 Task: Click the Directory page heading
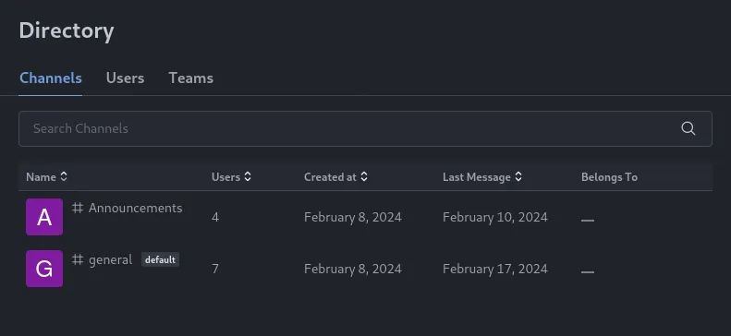click(67, 30)
